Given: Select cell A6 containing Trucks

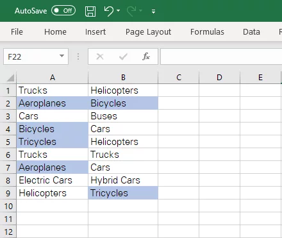Looking at the screenshot, I should (53, 155).
